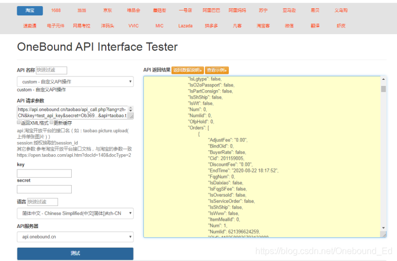This screenshot has height=261, width=397.
Task: Click the results box vertical scrollbar thumb
Action: click(x=383, y=89)
